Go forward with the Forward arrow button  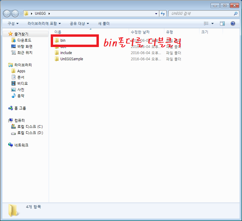15,13
